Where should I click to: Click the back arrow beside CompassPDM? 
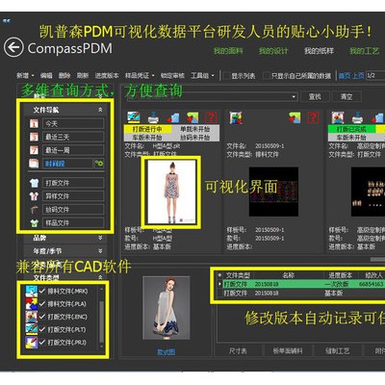click(x=13, y=47)
